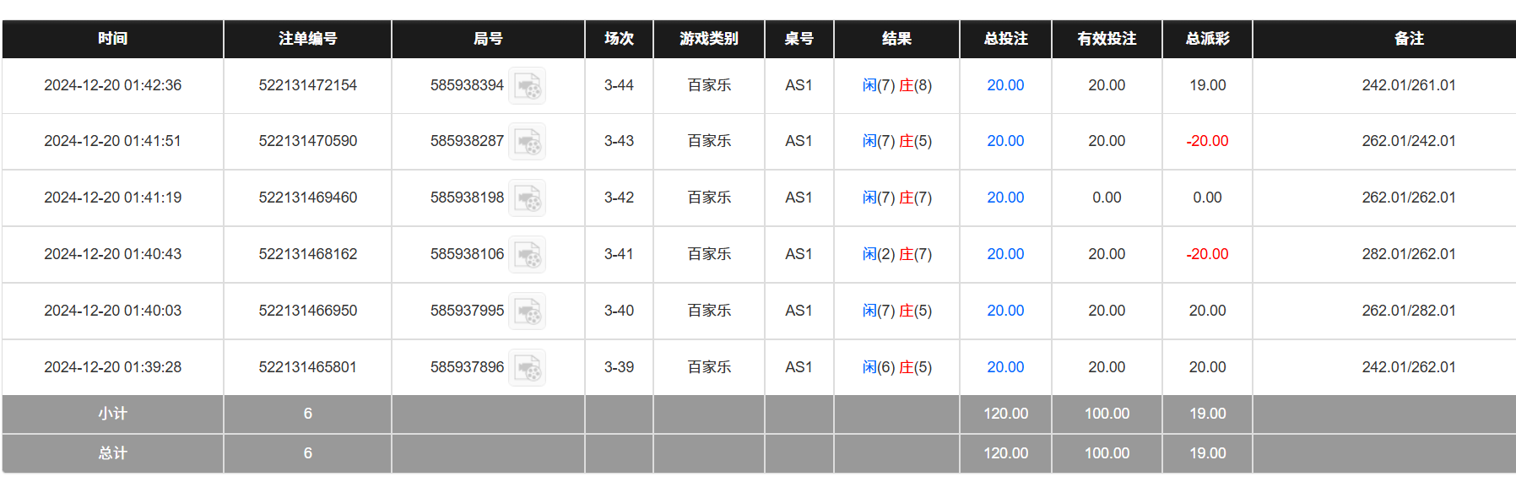Open video replay icon for round 585938394
The image size is (1516, 482).
528,86
